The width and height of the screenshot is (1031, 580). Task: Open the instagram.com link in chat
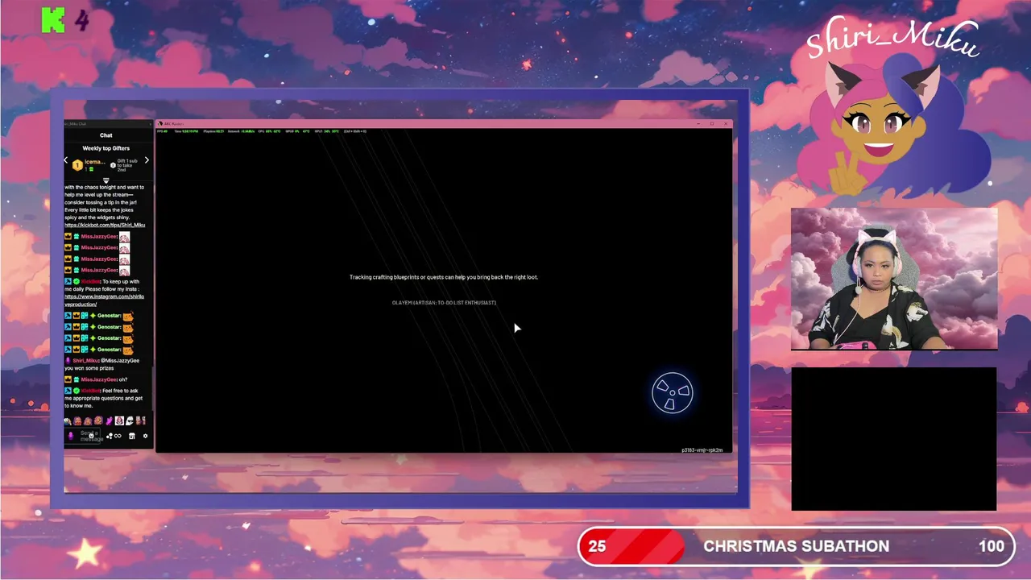point(105,300)
